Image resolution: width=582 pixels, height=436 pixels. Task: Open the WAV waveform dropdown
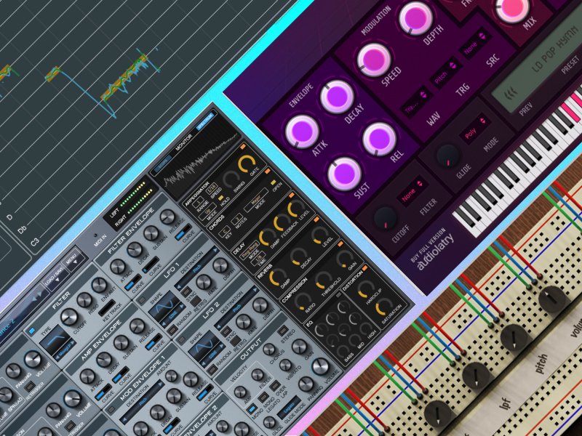tap(416, 101)
